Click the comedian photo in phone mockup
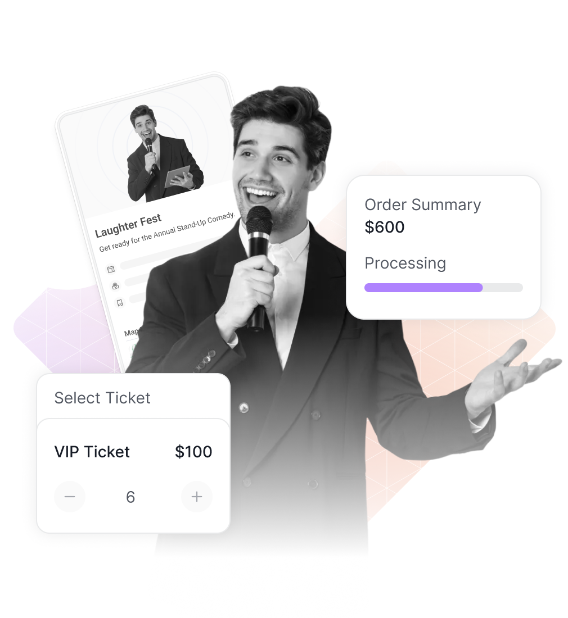This screenshot has height=618, width=568. pos(163,154)
